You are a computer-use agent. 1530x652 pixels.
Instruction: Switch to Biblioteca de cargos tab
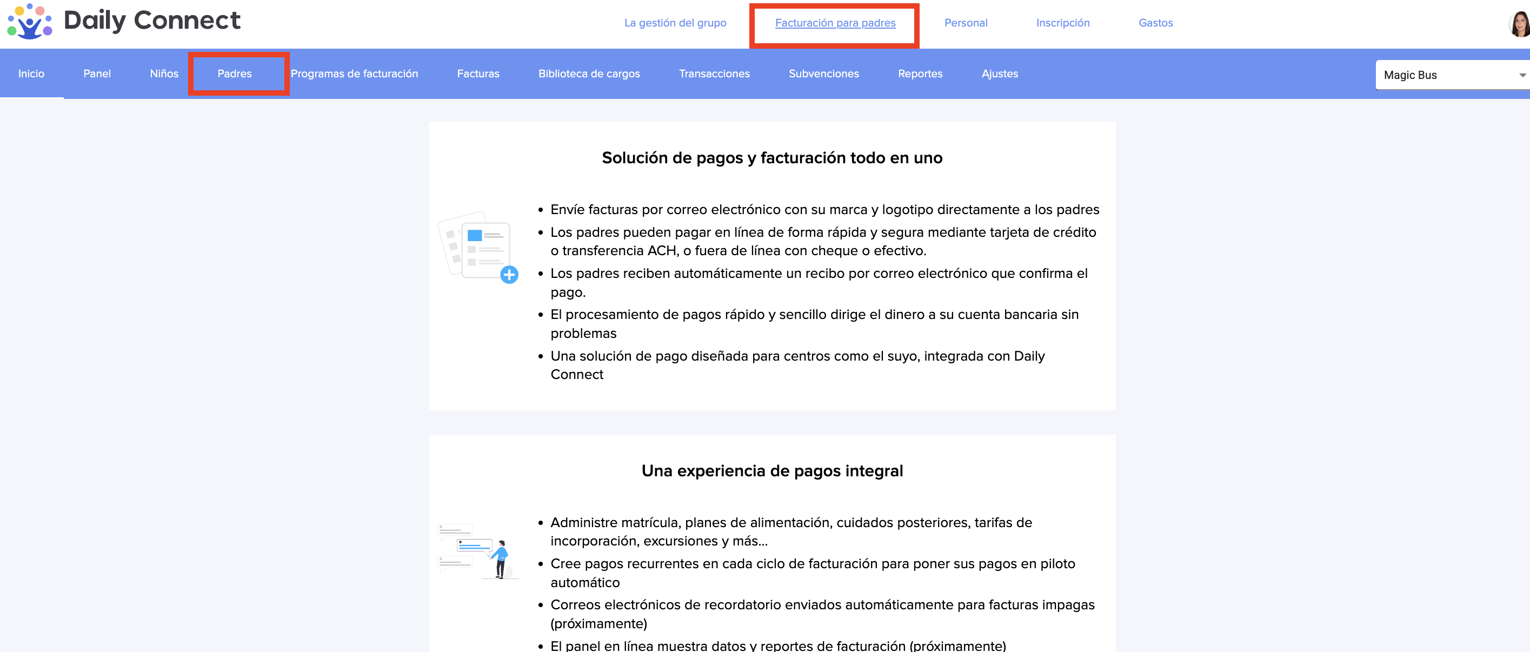[589, 74]
